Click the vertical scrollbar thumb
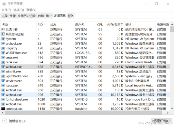 click(172, 29)
